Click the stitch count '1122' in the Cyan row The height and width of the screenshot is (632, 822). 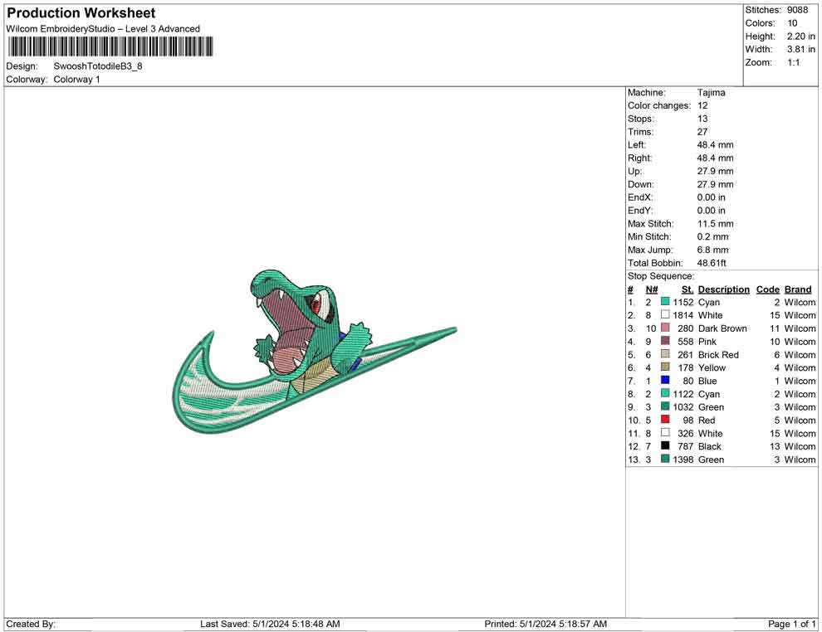[683, 394]
